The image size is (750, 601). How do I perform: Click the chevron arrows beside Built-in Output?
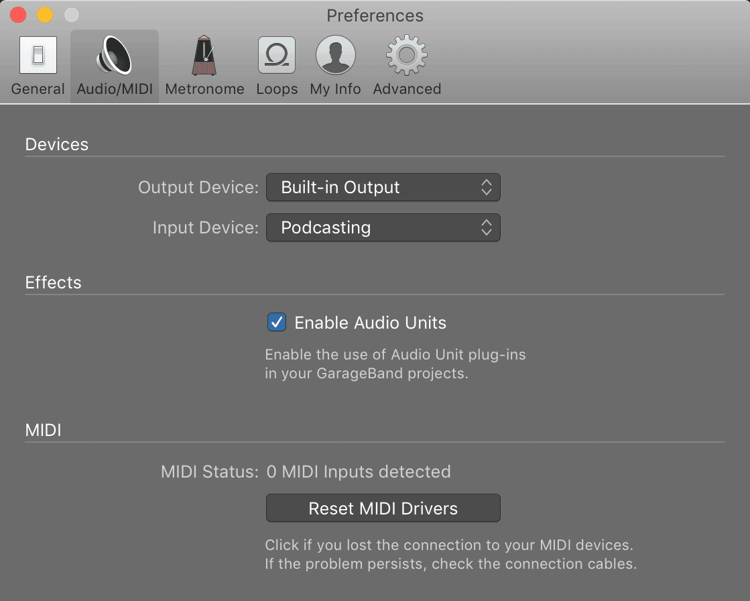click(487, 187)
